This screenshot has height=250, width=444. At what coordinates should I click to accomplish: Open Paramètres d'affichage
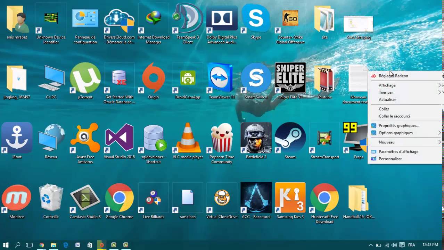(405, 152)
